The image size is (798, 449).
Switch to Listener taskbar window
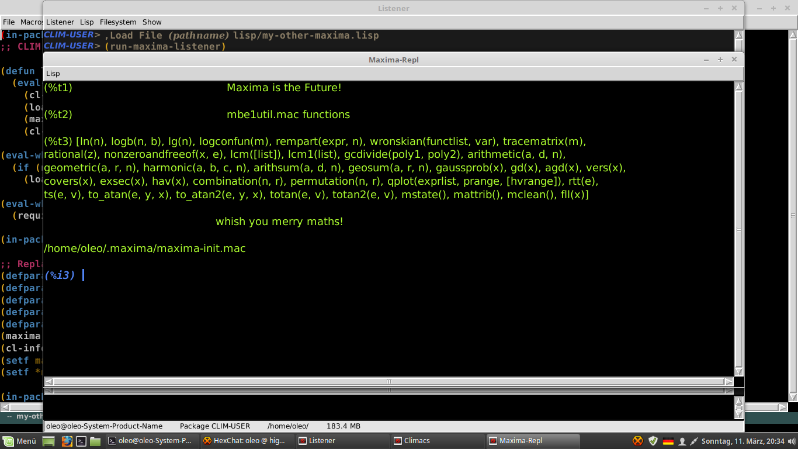click(342, 441)
